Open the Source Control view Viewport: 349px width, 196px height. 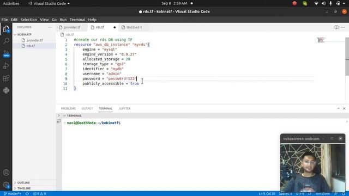tap(6, 53)
